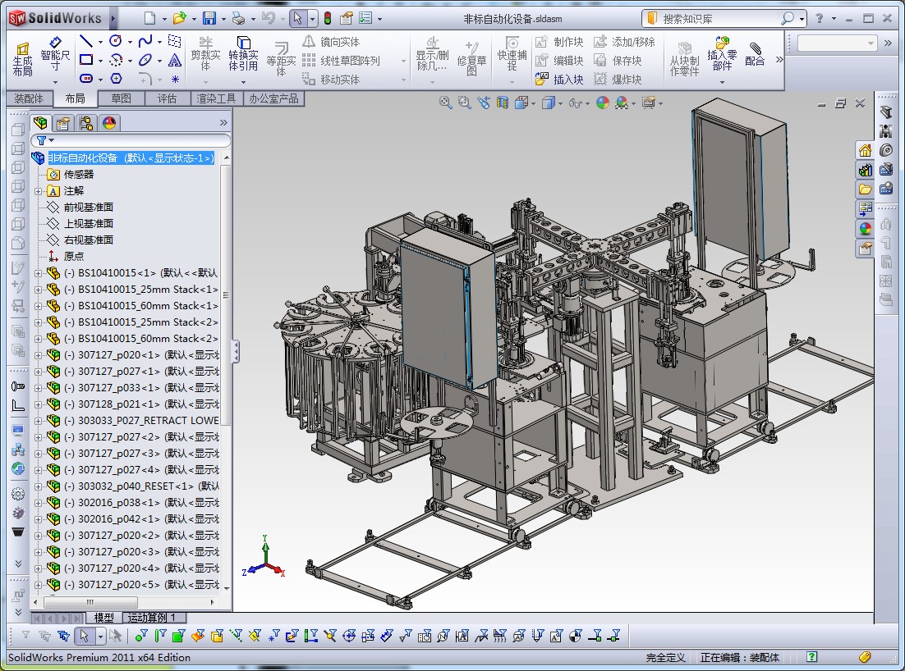Viewport: 905px width, 671px height.
Task: Click the Rebuild traffic light icon
Action: (x=328, y=18)
